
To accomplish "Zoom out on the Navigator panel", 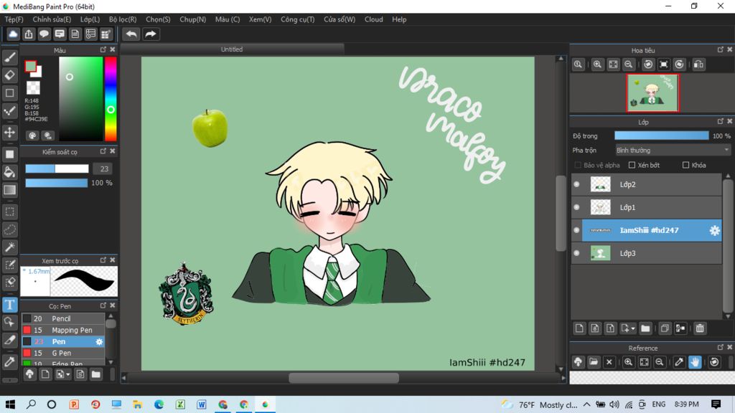I will pyautogui.click(x=629, y=65).
